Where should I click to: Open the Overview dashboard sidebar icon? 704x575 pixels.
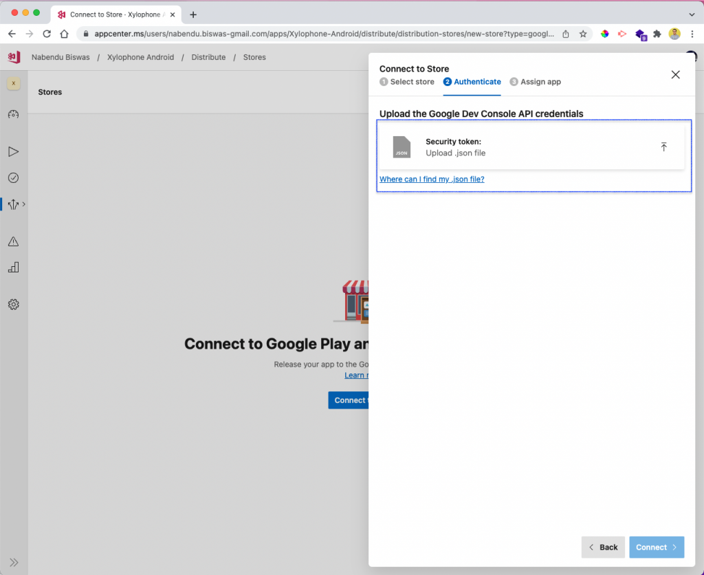(14, 115)
